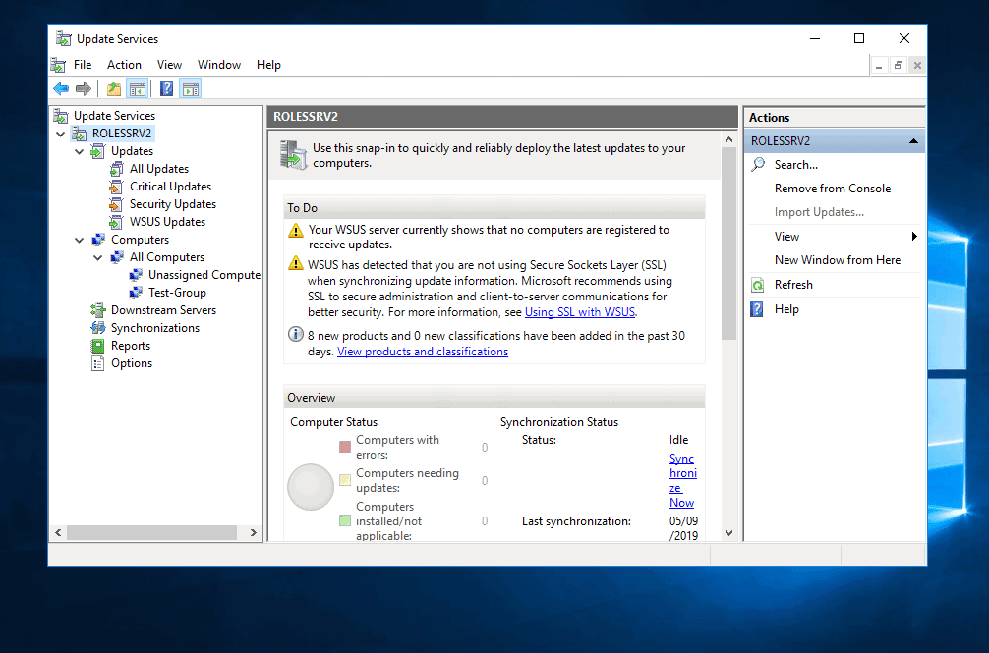Click Search... in the Actions pane
Screen dimensions: 989x653
[796, 164]
